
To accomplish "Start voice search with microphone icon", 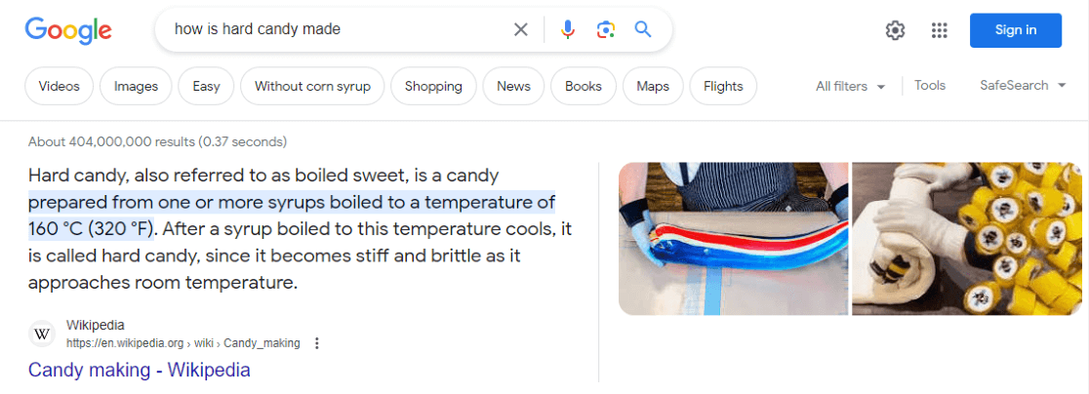I will coord(568,30).
